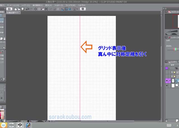Open the palette color dropdown arrow beside purple swatch

[169, 68]
